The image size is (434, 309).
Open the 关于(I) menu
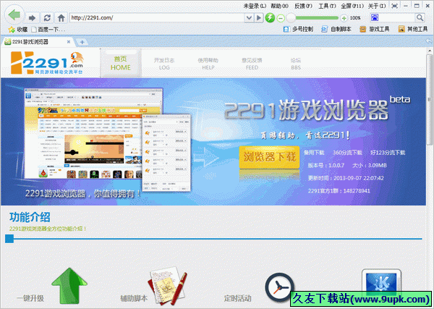(377, 6)
